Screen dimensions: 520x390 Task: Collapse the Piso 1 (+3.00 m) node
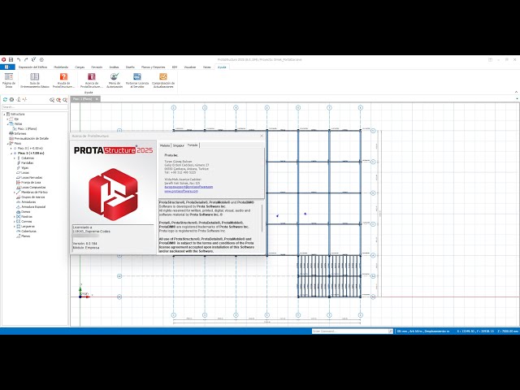click(x=11, y=154)
